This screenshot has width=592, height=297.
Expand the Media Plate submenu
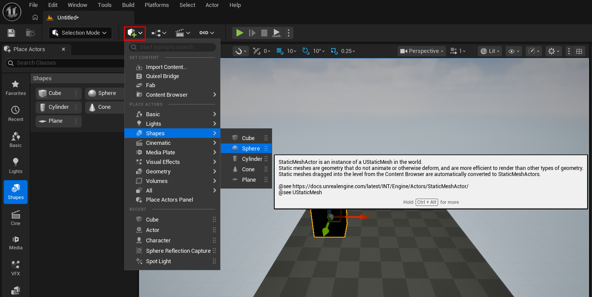point(172,153)
